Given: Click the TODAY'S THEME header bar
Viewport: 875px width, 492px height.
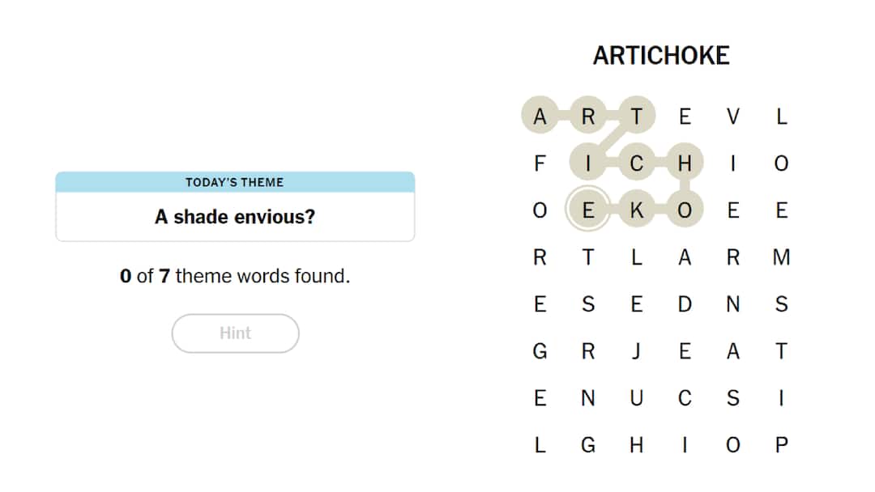Looking at the screenshot, I should pyautogui.click(x=234, y=182).
